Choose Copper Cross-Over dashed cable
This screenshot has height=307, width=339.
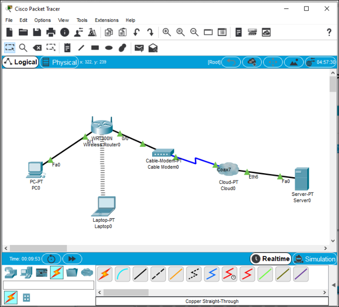pyautogui.click(x=158, y=274)
